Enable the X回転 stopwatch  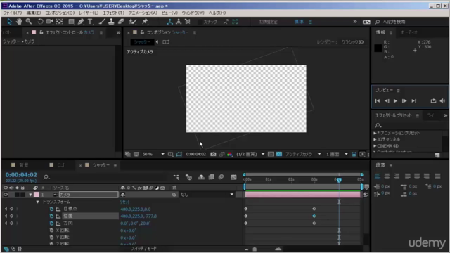[51, 230]
